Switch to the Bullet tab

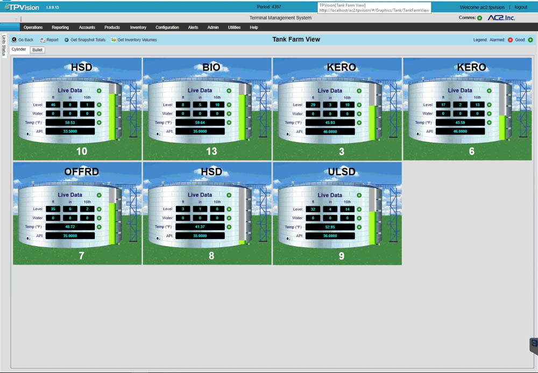point(37,49)
